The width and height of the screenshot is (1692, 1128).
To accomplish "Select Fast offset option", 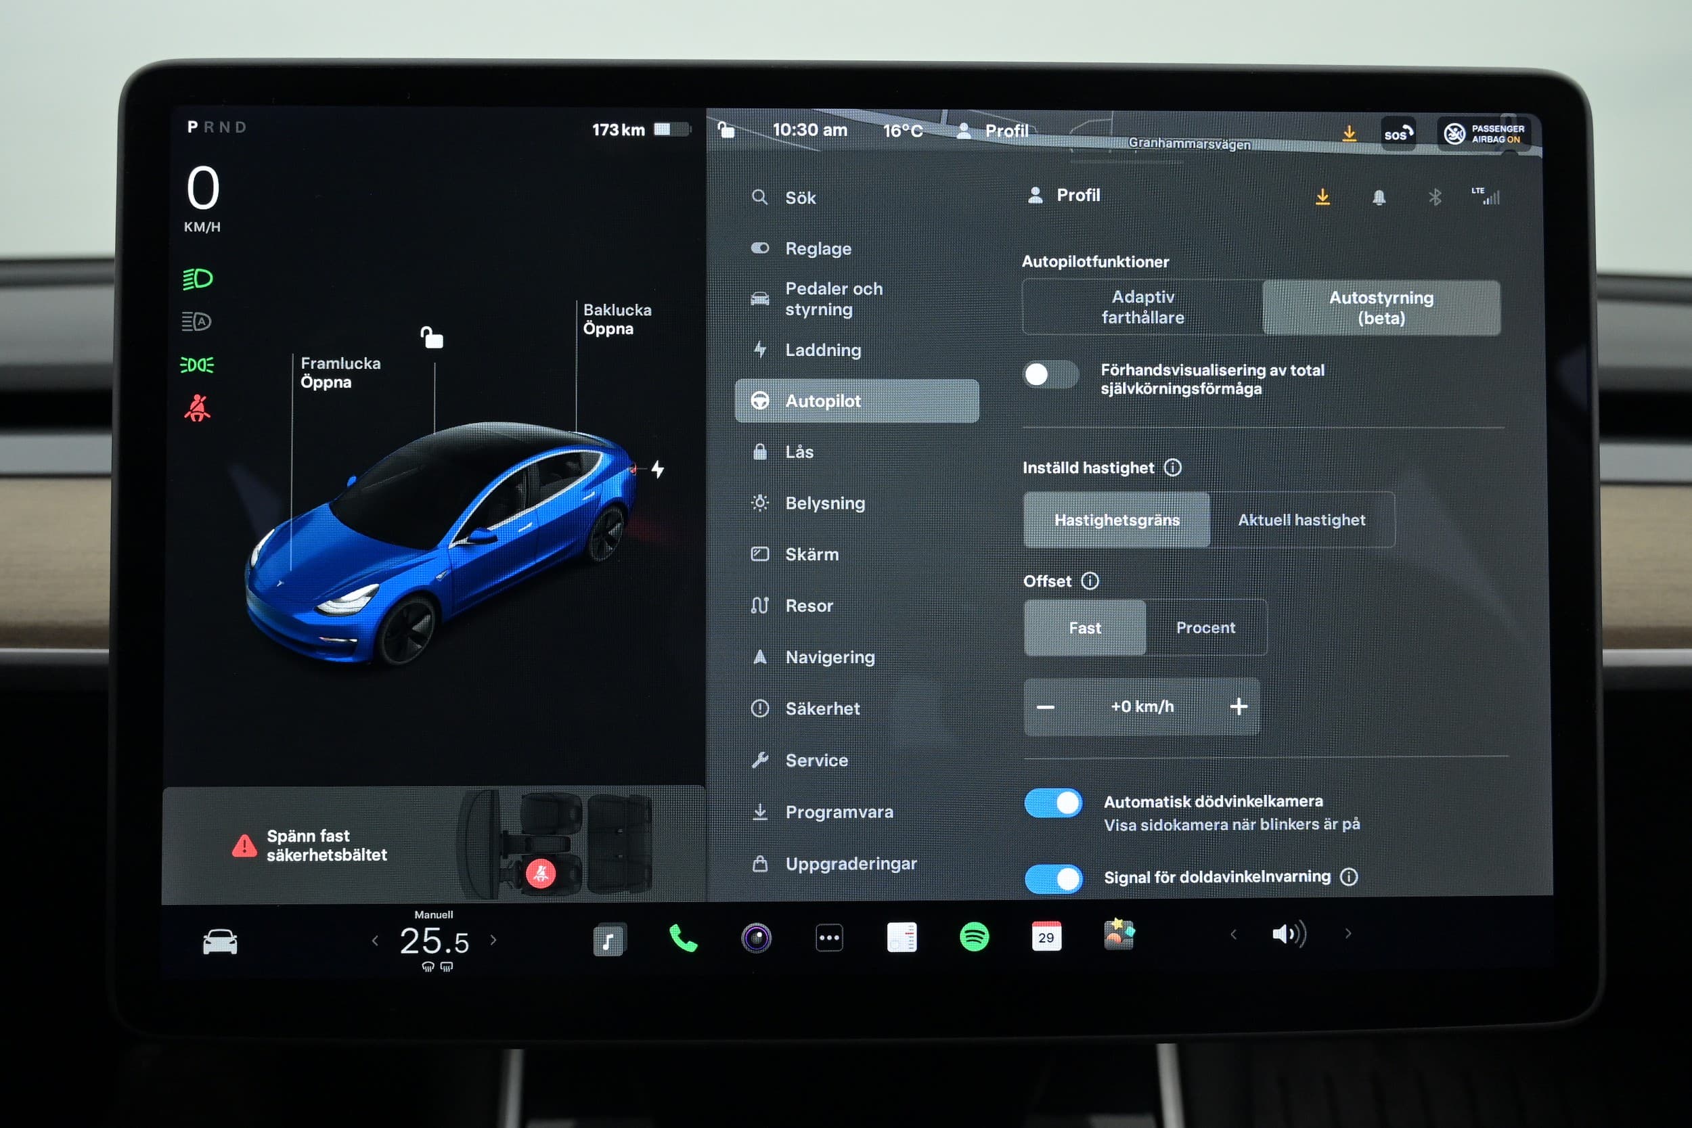I will click(1085, 627).
